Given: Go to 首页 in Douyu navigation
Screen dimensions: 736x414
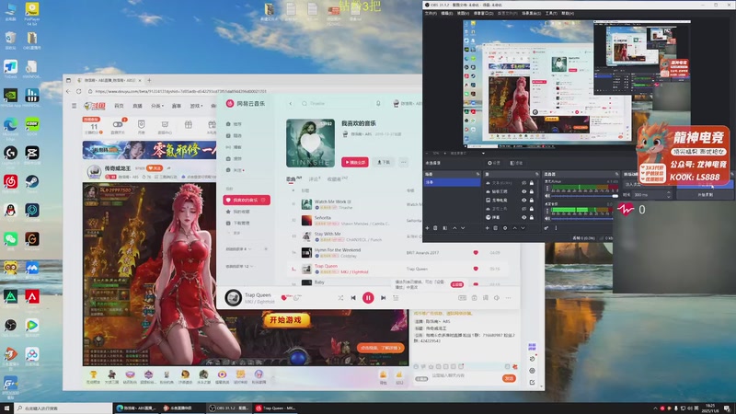Looking at the screenshot, I should (x=120, y=106).
